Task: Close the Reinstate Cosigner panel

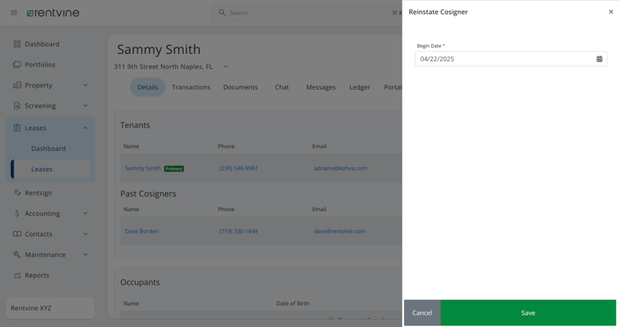Action: [x=611, y=12]
